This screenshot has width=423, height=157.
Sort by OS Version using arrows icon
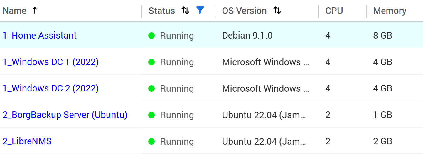tap(277, 11)
